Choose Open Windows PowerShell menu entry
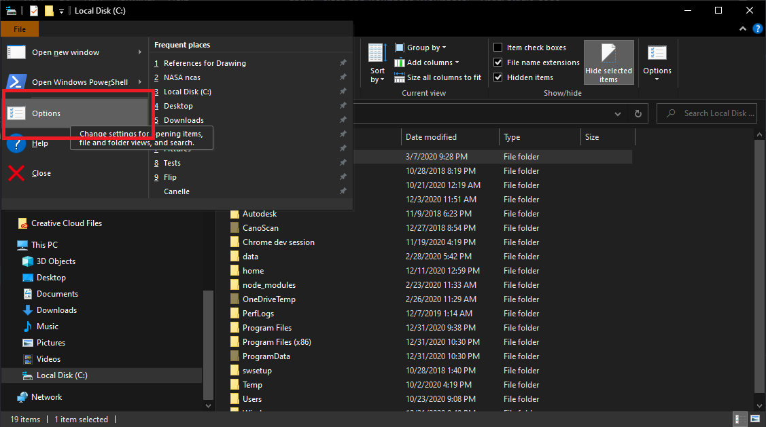Screen dimensions: 766x427 [x=80, y=82]
